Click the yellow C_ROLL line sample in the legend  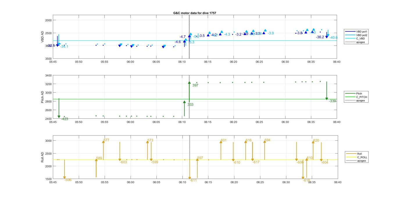pyautogui.click(x=351, y=157)
